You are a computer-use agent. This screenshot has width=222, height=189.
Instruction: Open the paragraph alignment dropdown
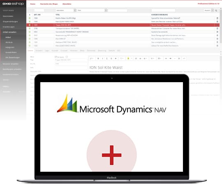145,58
